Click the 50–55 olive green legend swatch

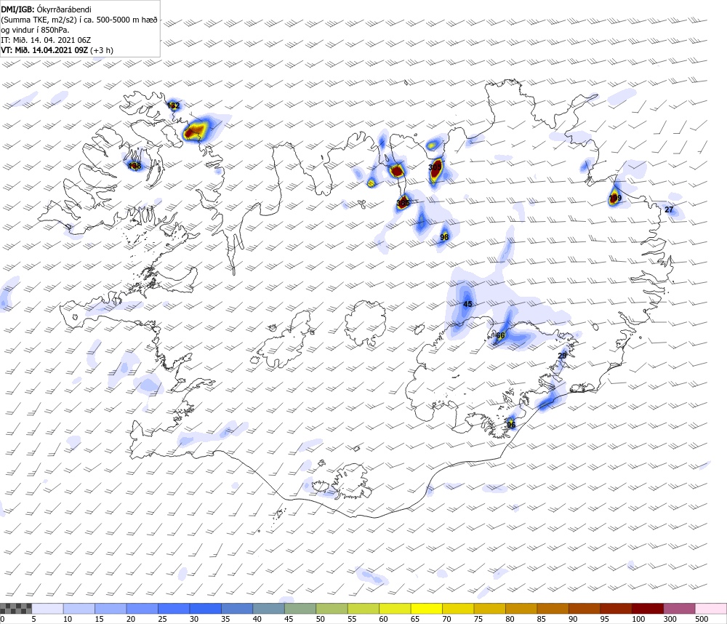pos(332,608)
